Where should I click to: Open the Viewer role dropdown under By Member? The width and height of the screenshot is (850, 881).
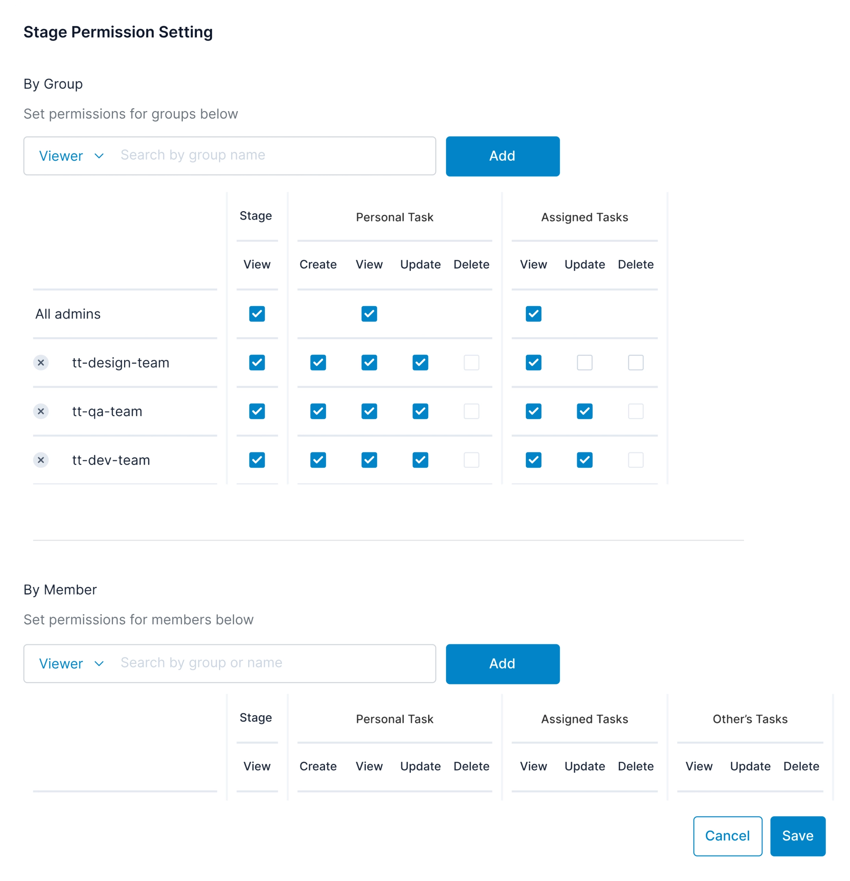tap(71, 664)
